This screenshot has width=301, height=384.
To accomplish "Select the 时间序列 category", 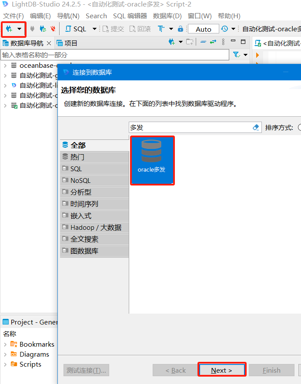I will coord(94,204).
